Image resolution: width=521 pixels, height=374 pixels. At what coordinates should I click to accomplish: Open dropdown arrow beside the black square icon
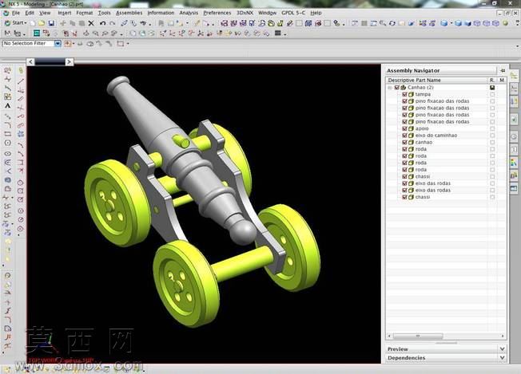tap(284, 33)
